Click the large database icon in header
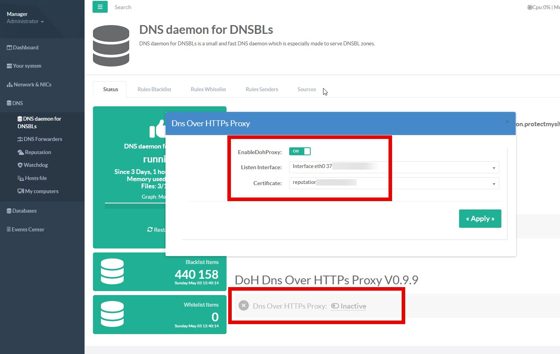Image resolution: width=560 pixels, height=354 pixels. point(111,46)
